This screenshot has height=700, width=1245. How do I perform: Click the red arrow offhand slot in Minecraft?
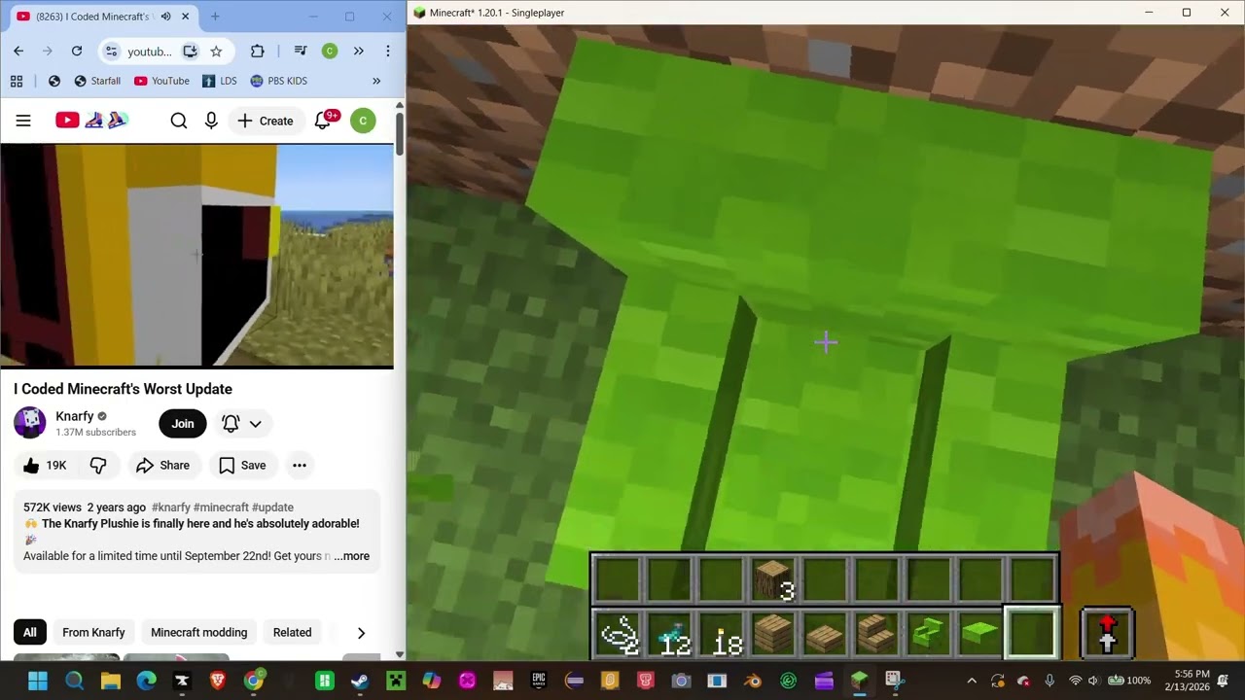point(1107,634)
